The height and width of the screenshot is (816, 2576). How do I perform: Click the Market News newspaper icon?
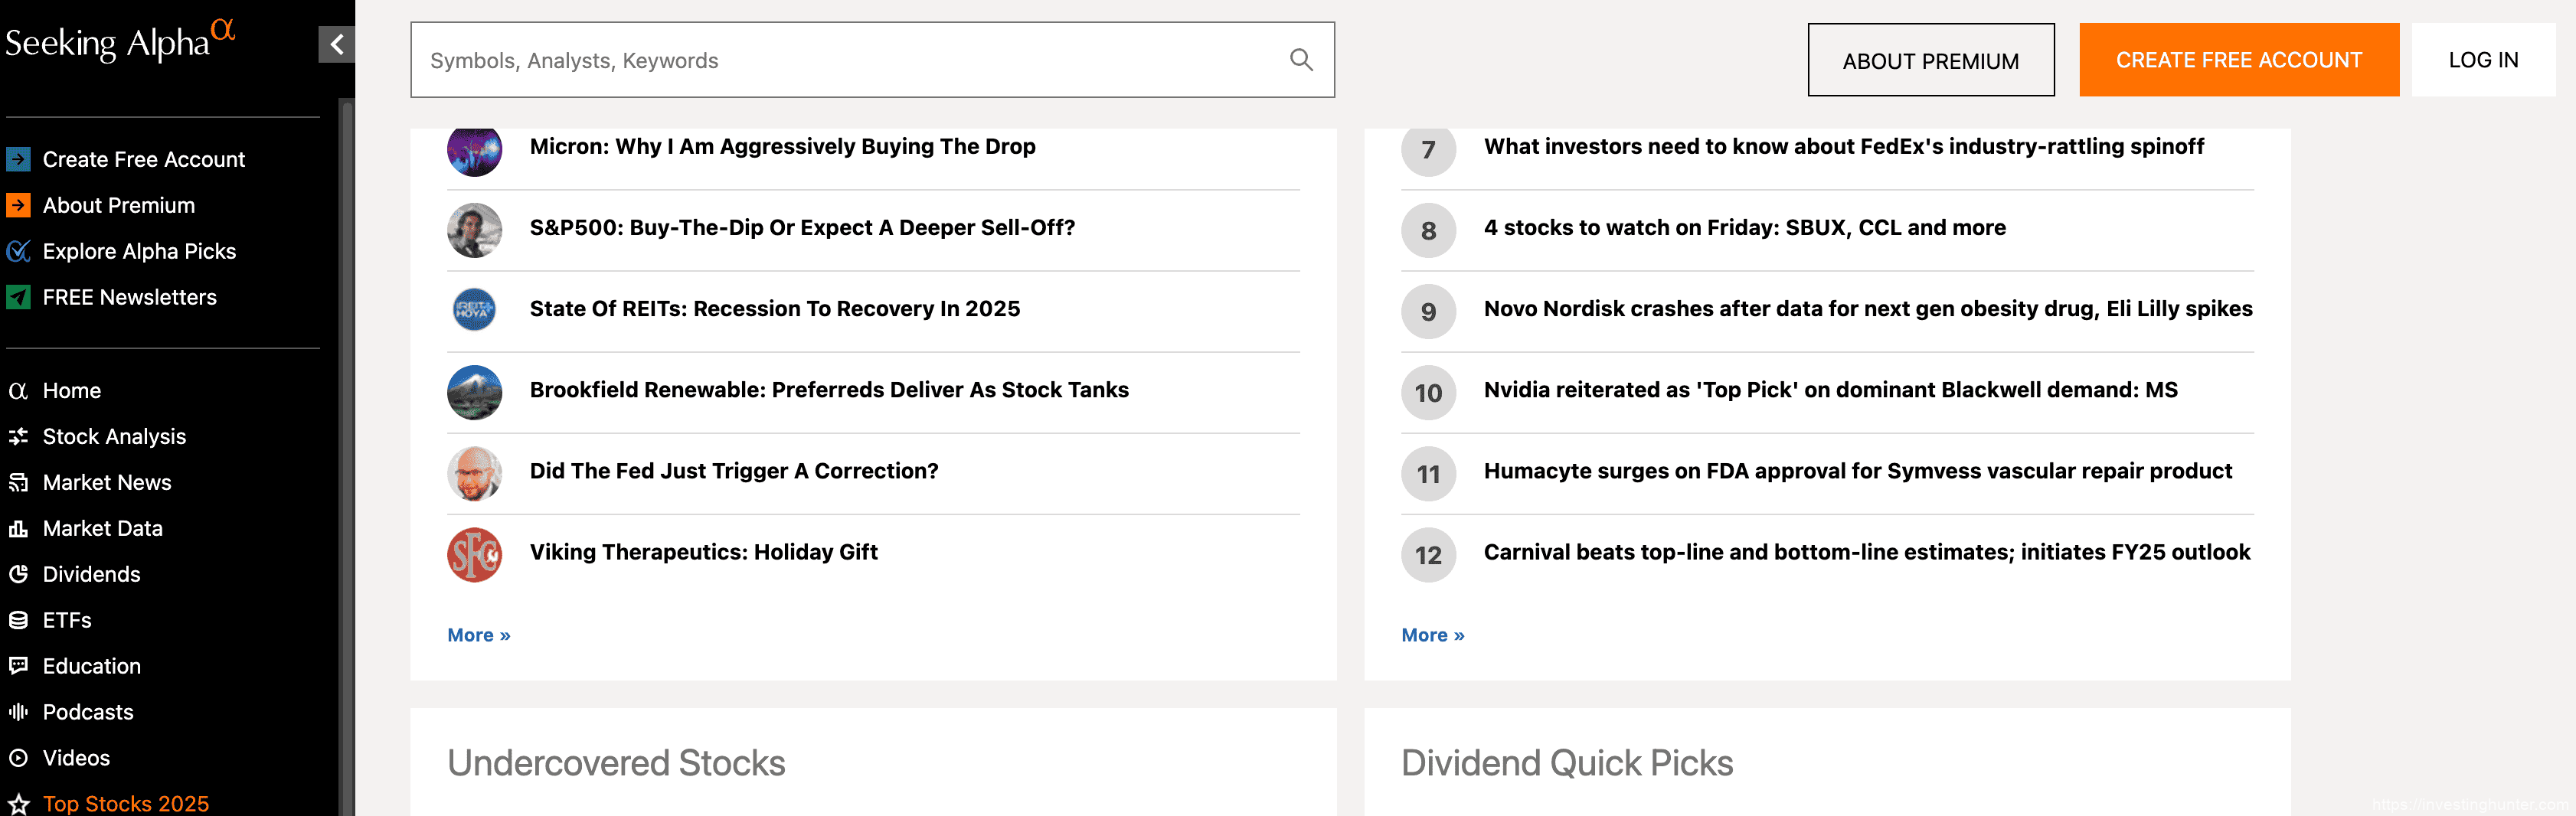point(18,483)
